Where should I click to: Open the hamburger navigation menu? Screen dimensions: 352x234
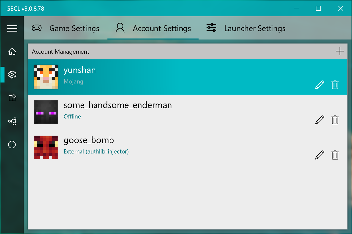tap(12, 29)
